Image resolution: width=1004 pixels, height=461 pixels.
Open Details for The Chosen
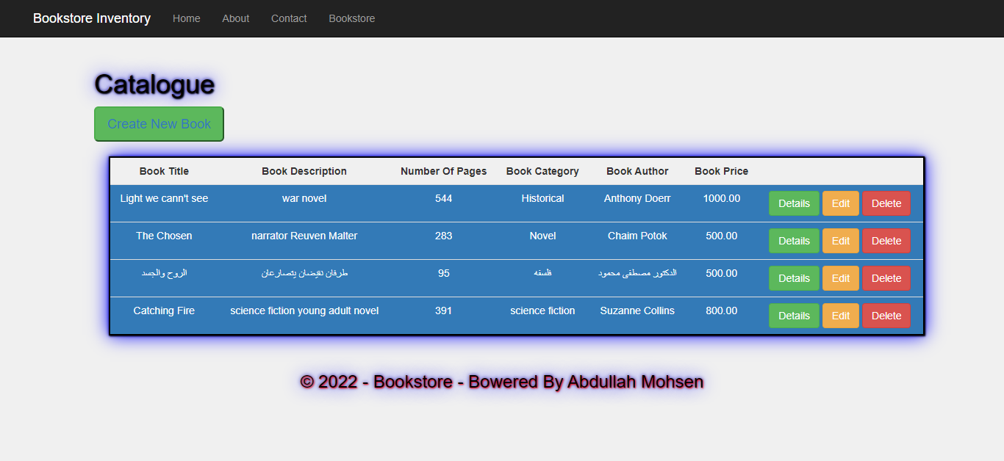794,240
